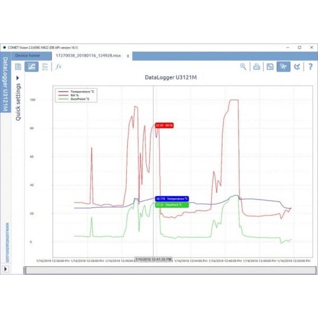Open the DataLogger U3121M side panel
Screen dimensions: 318x318
(x=6, y=85)
